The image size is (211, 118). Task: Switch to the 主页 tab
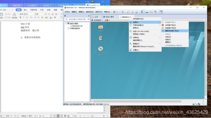coord(95,17)
